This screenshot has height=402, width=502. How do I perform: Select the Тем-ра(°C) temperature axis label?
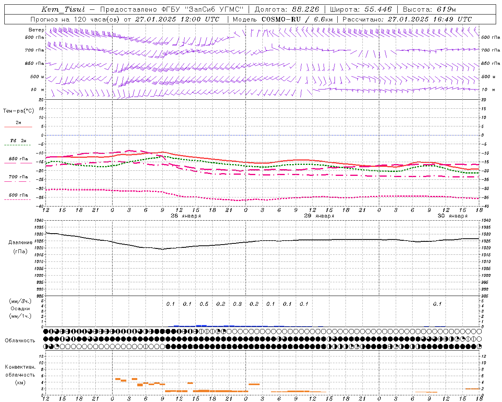coord(18,111)
